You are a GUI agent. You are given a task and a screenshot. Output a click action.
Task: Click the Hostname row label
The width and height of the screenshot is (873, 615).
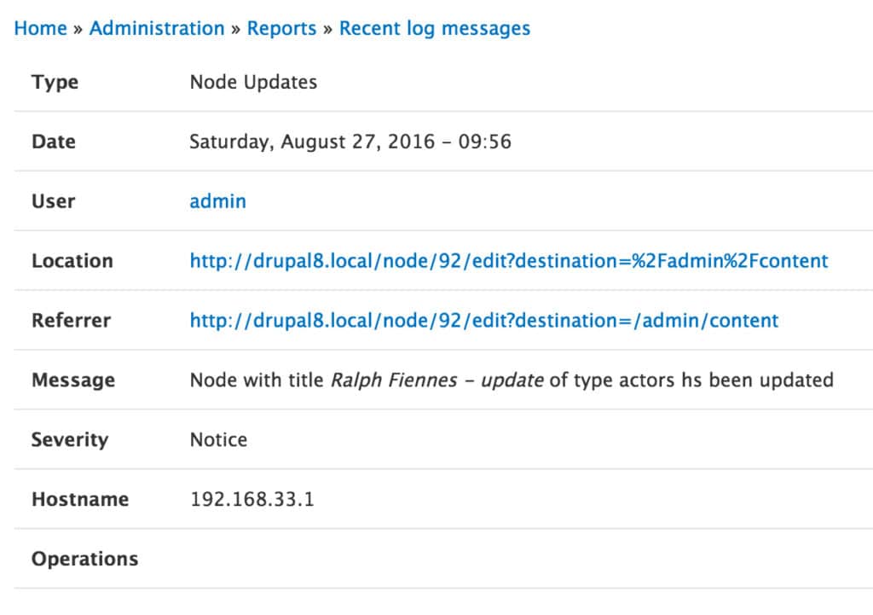pyautogui.click(x=80, y=500)
